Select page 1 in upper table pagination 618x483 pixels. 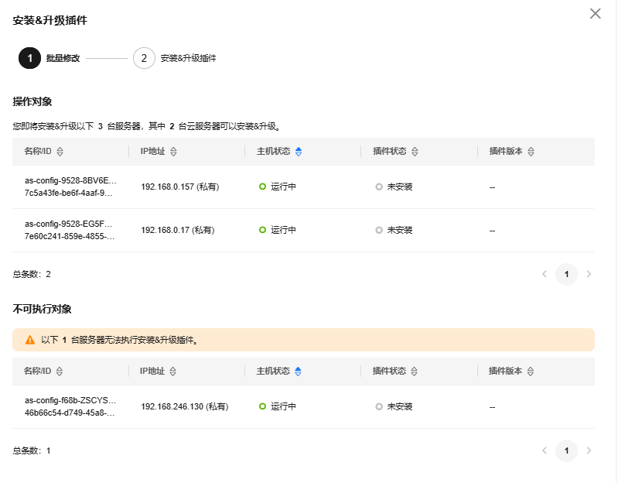566,274
